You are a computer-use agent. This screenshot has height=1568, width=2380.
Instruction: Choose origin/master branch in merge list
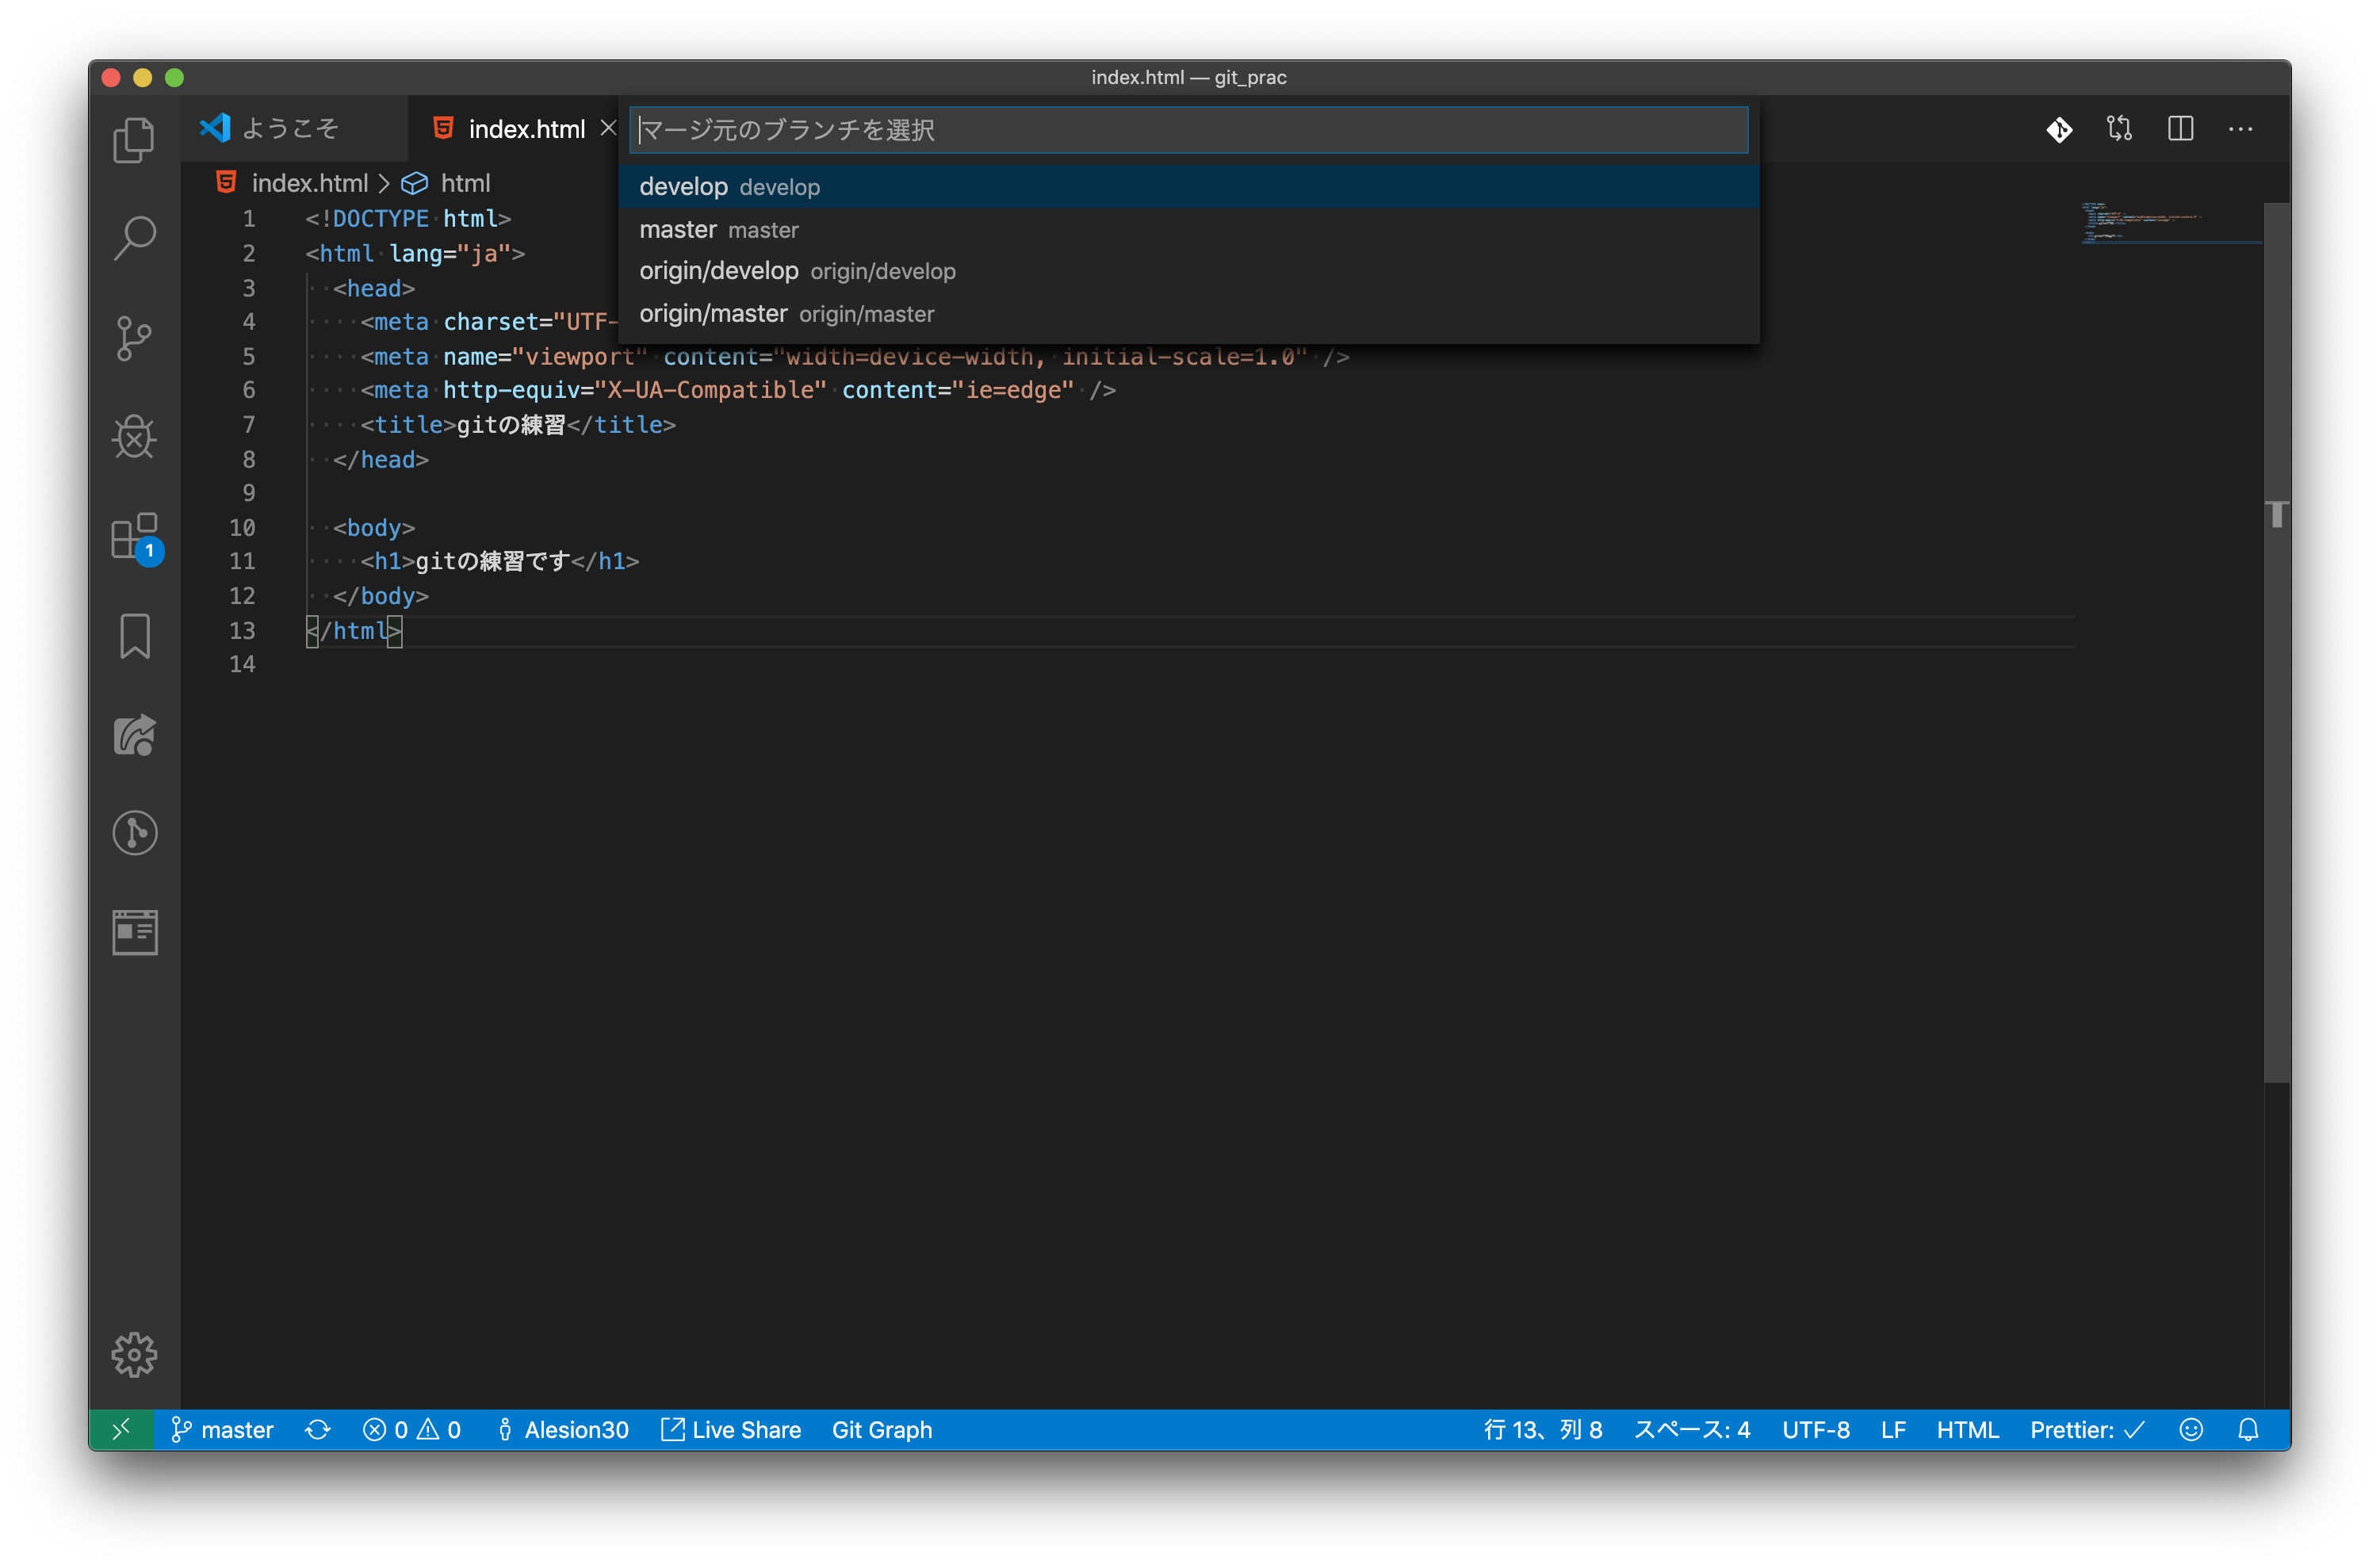click(x=1188, y=314)
